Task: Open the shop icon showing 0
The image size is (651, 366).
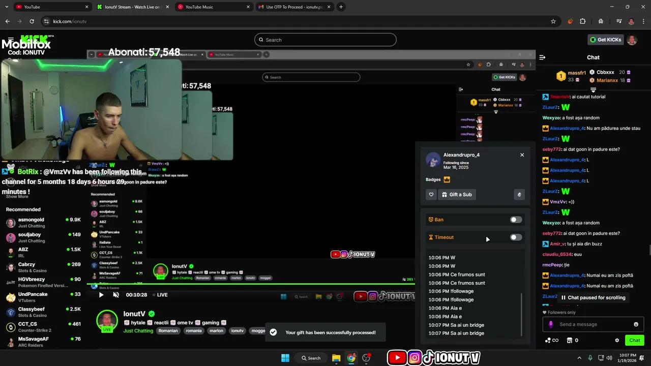Action: click(x=572, y=340)
